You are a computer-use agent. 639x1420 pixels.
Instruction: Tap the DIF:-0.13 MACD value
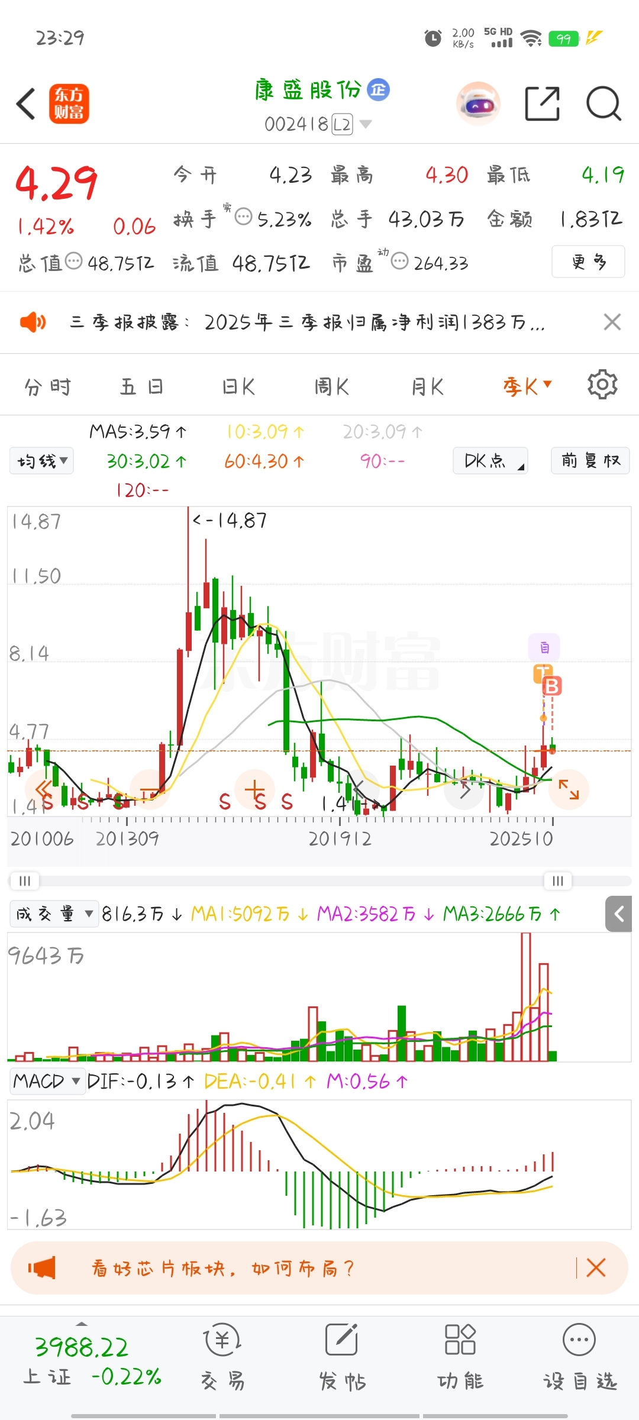click(140, 1082)
